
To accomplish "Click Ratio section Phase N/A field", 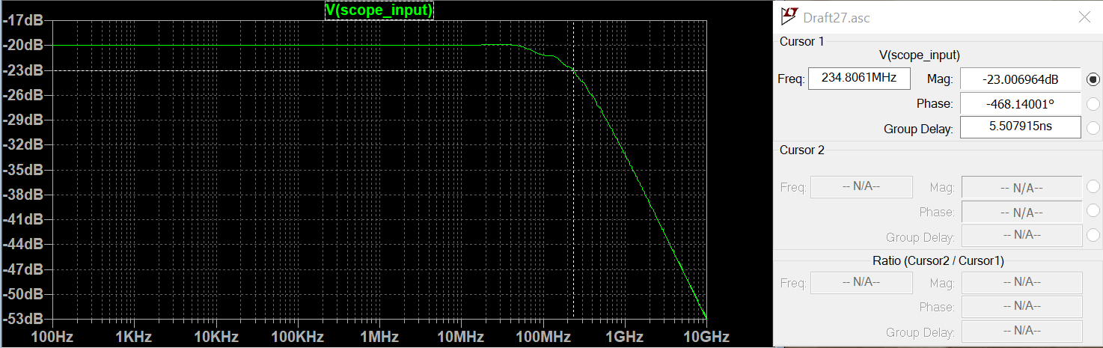I will (x=1021, y=307).
